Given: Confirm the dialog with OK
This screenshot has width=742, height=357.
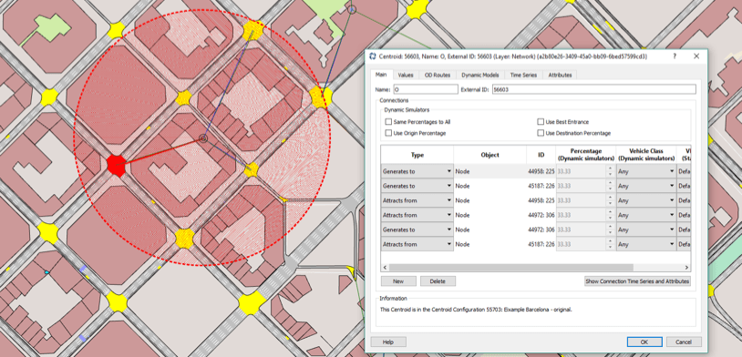Looking at the screenshot, I should pos(644,342).
